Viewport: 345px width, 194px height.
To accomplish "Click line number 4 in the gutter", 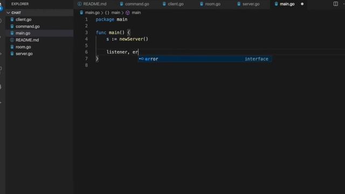I will [x=86, y=39].
